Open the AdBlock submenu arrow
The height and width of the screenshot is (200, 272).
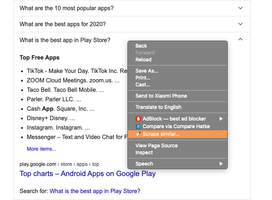(221, 119)
